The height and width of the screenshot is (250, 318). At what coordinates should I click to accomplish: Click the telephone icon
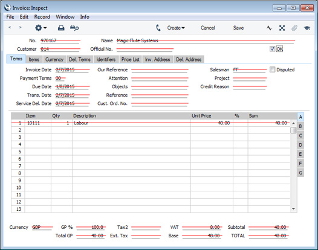click(158, 28)
